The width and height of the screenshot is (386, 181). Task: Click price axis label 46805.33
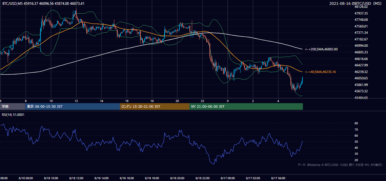(361, 52)
